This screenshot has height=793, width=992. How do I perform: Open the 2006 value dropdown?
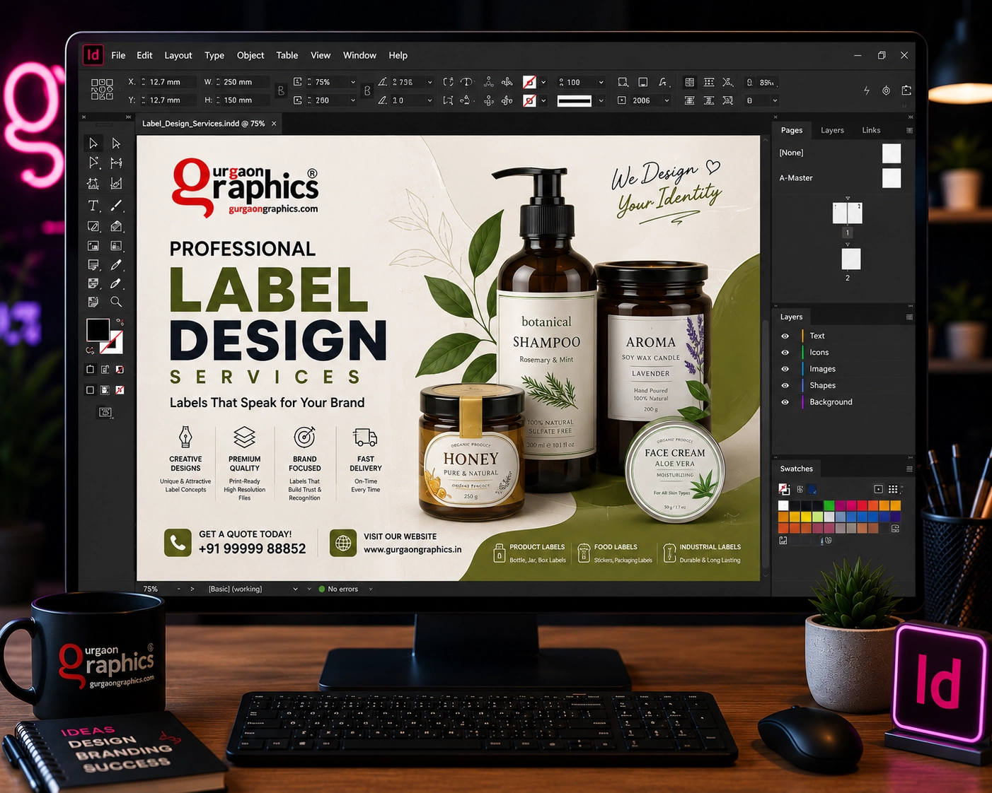(x=667, y=100)
